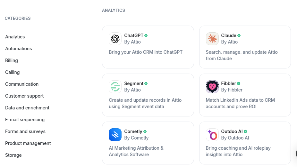Viewport: 297px width, 167px height.
Task: Click the verified badge beside Fibbler
Action: tap(239, 83)
